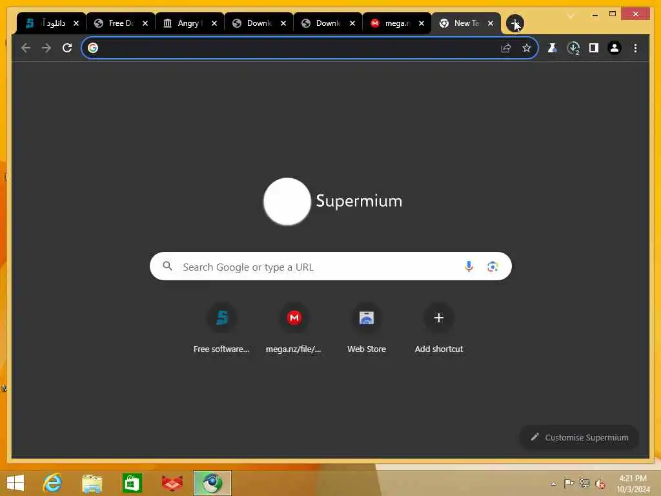Open the experiments flask icon
661x496 pixels.
(553, 48)
